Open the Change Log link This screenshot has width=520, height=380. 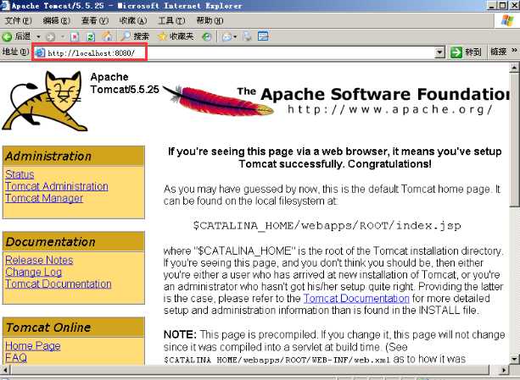click(x=33, y=273)
